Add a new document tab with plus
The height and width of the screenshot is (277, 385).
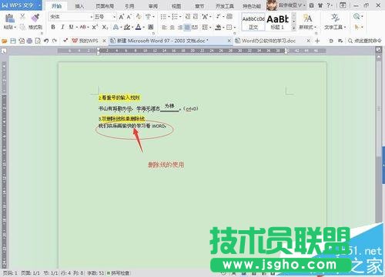tap(317, 41)
